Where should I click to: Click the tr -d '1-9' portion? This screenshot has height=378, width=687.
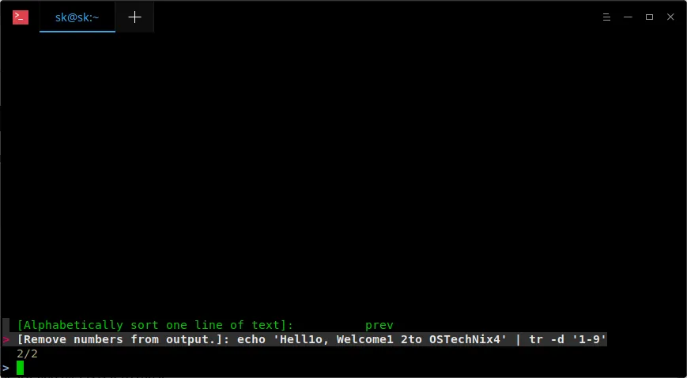click(x=568, y=339)
